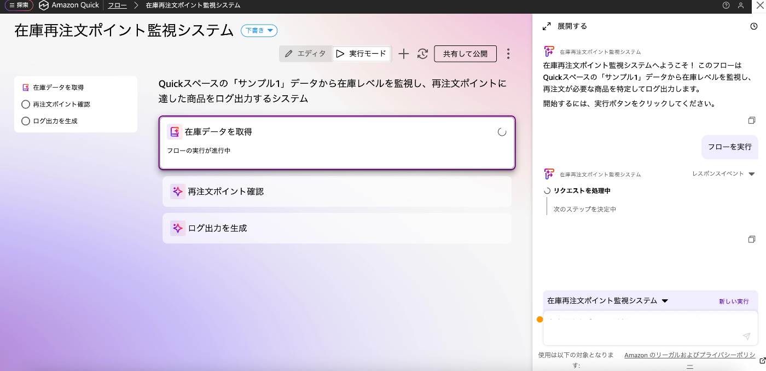Click リクエストを処理中 status text
Screen dimensions: 766x371
582,191
